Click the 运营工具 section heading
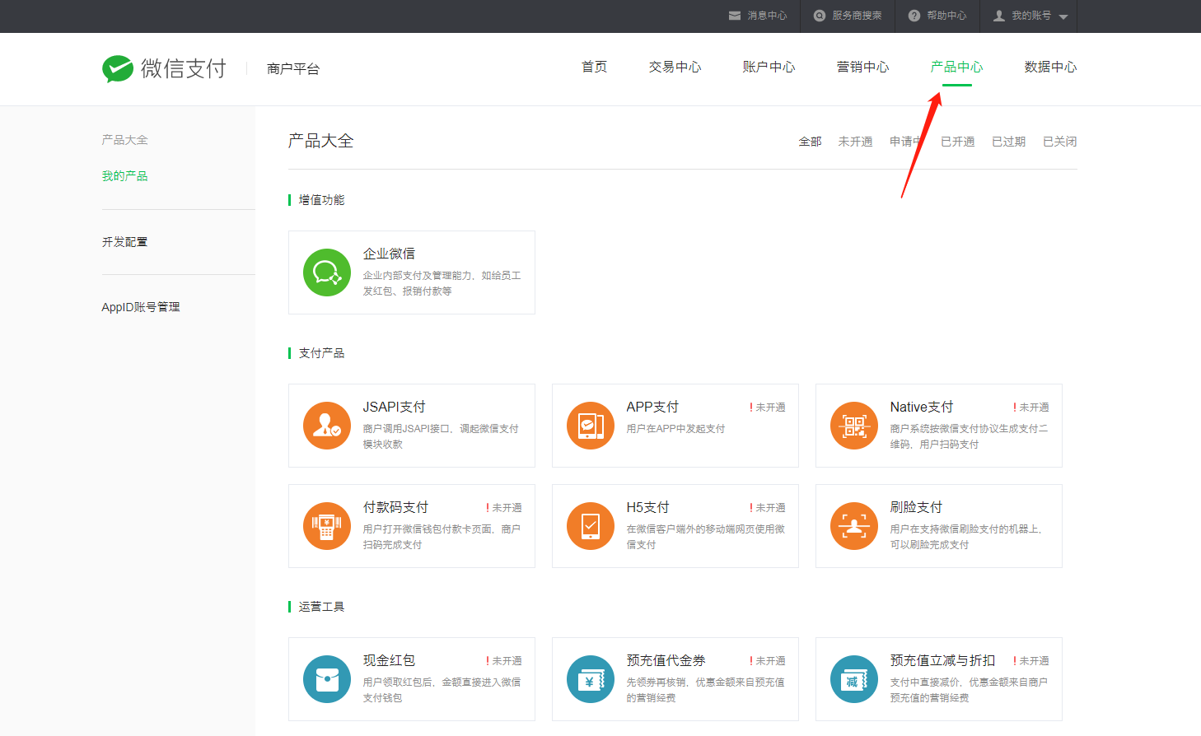1201x736 pixels. (321, 607)
